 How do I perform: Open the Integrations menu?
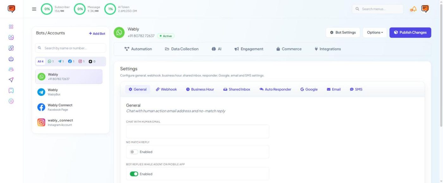[x=328, y=49]
